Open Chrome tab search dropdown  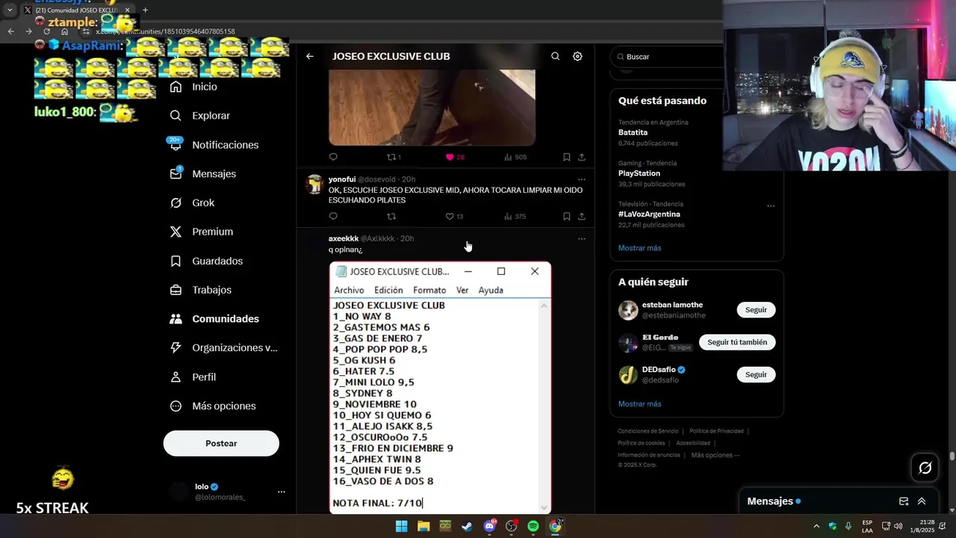point(10,10)
